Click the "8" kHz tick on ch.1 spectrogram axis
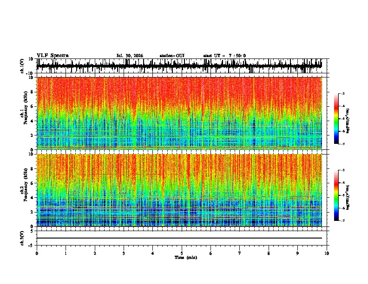This screenshot has width=368, height=284. (x=33, y=92)
